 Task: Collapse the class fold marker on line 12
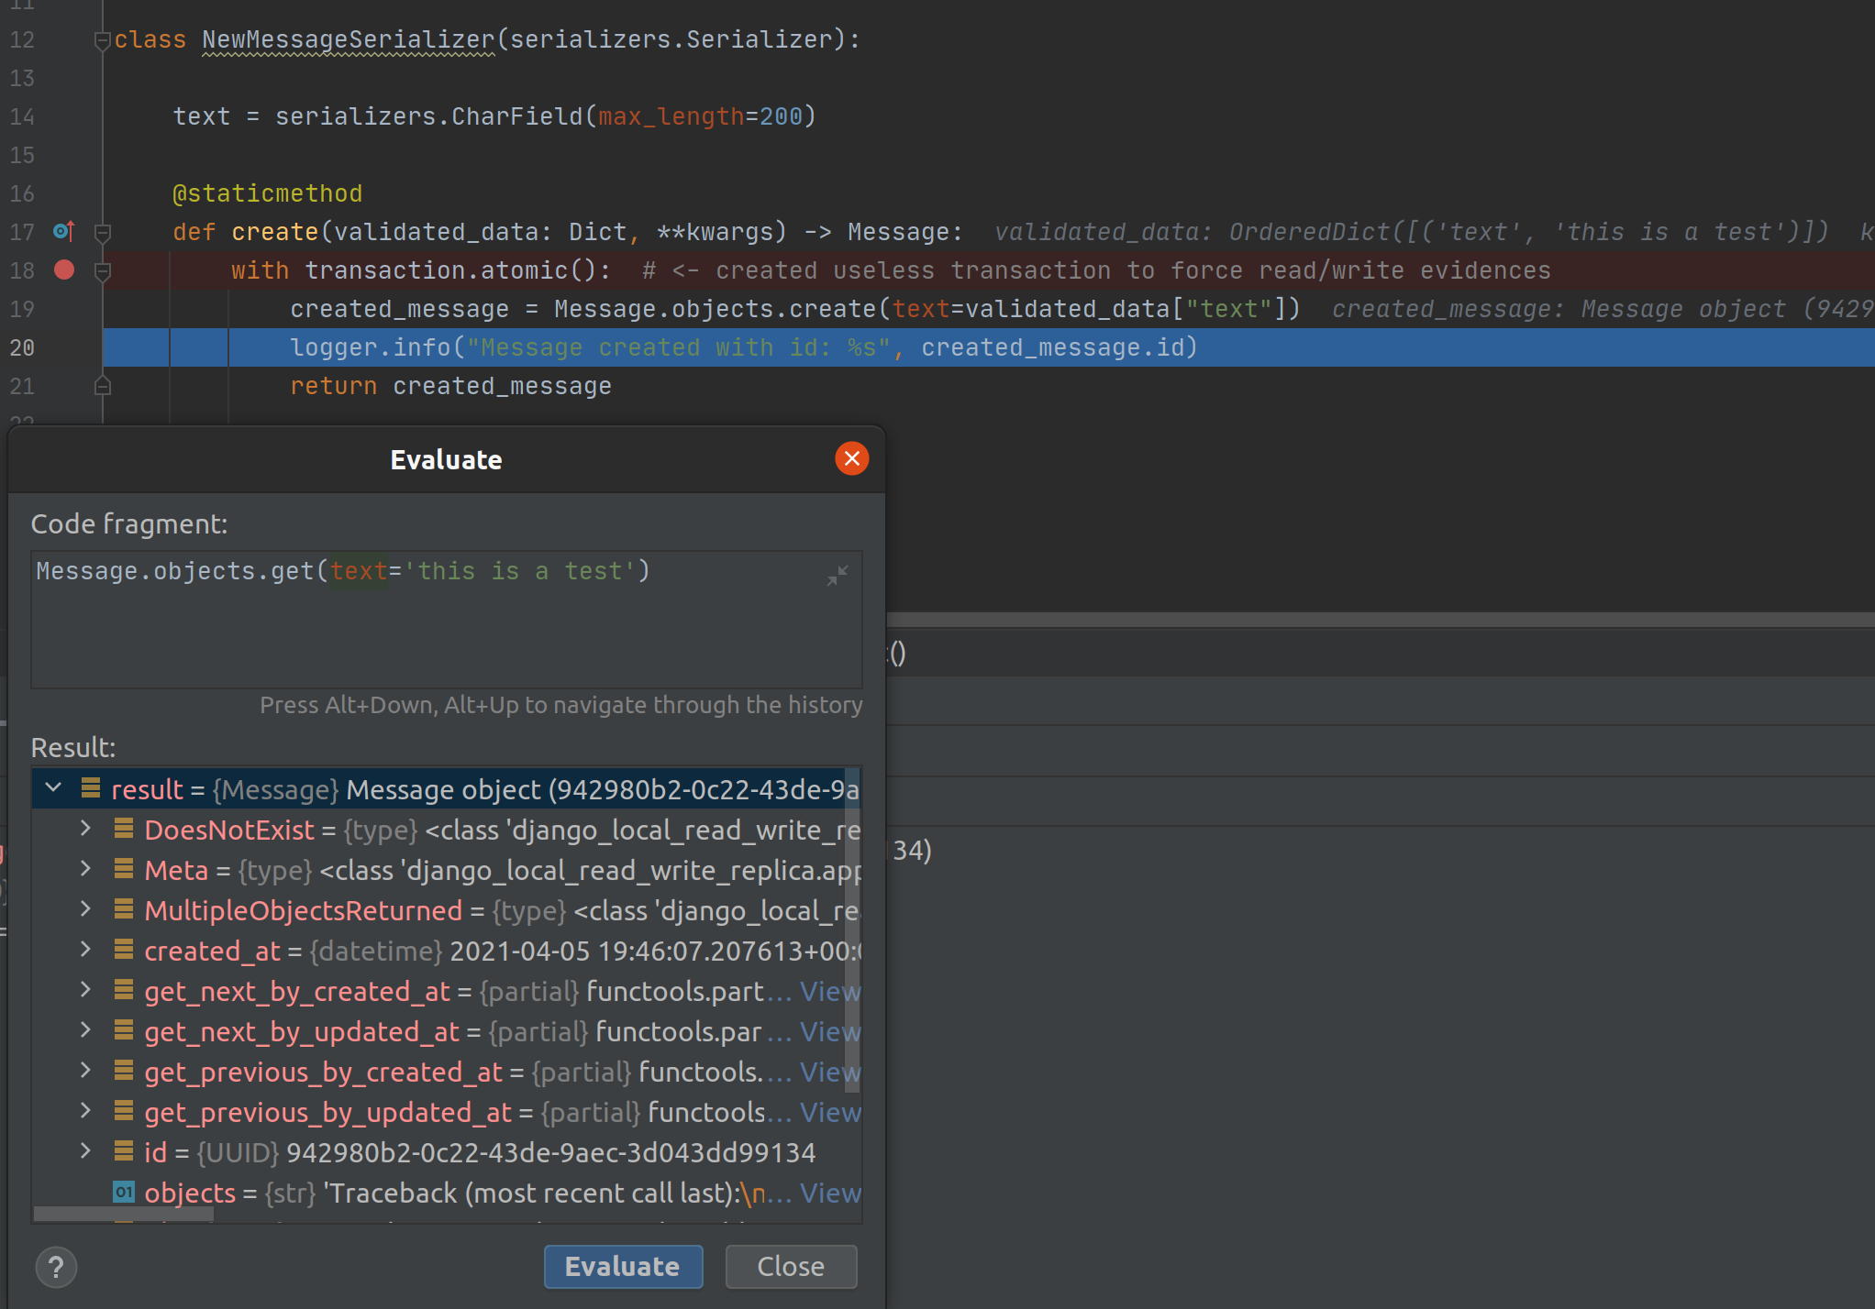coord(103,40)
